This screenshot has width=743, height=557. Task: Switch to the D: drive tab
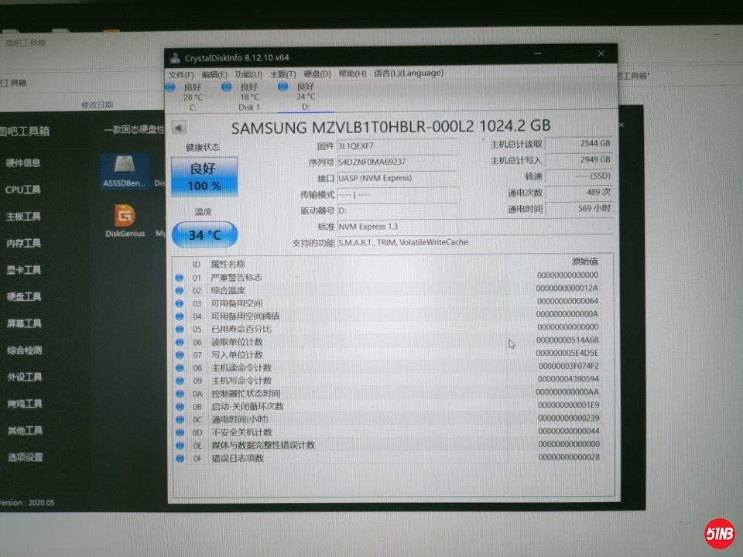(x=305, y=97)
